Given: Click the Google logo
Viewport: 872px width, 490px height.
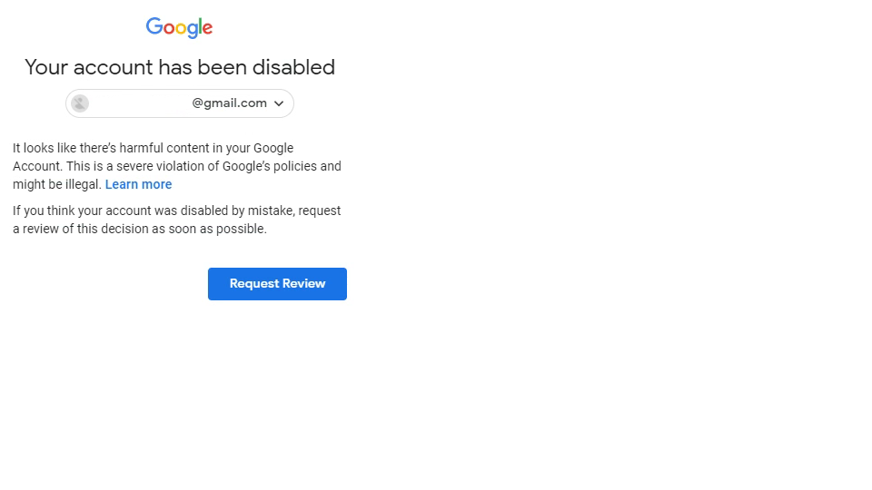Looking at the screenshot, I should click(179, 28).
